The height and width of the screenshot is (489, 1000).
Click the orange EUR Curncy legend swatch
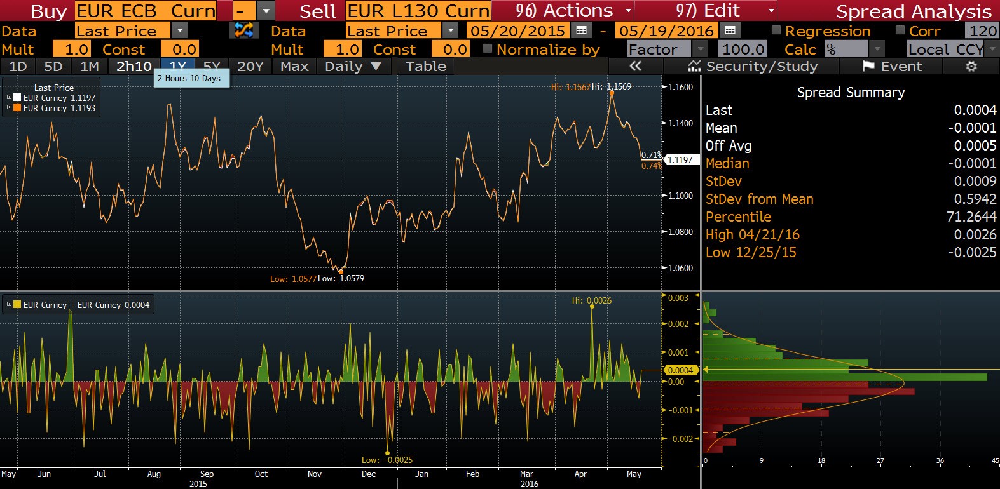(x=17, y=108)
